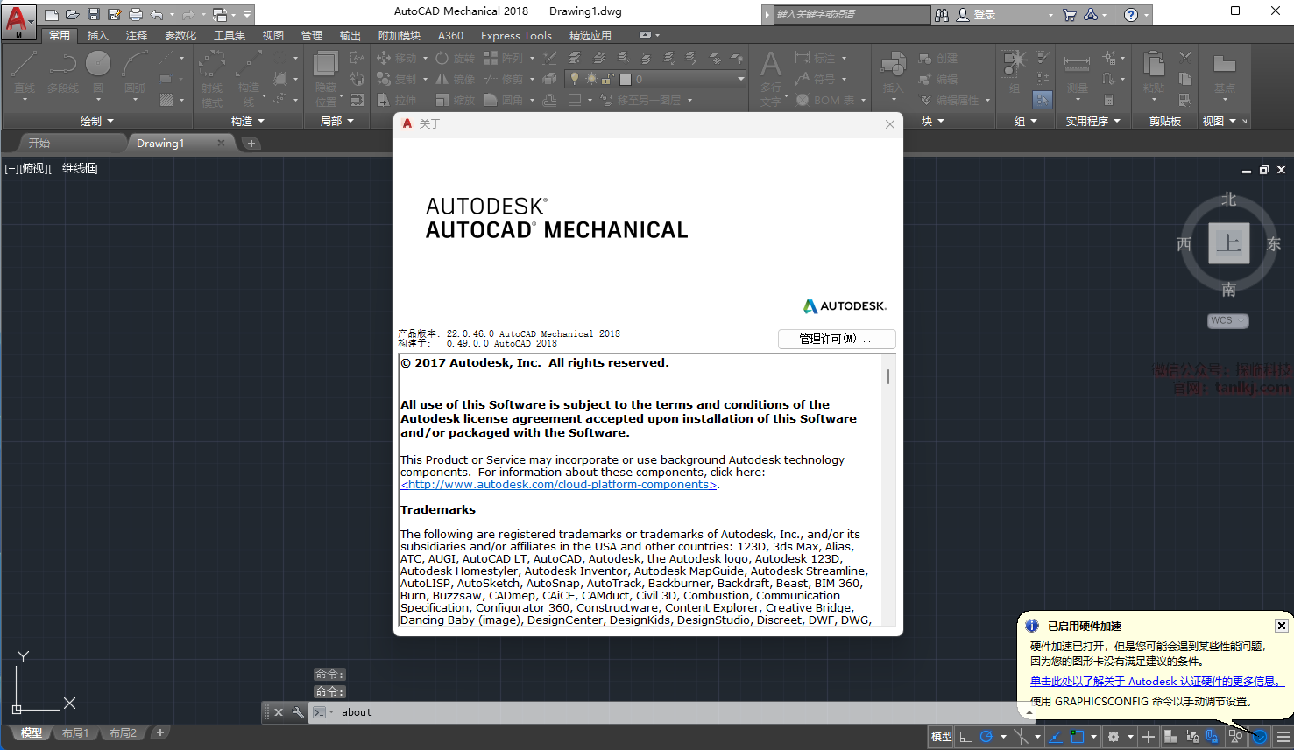The image size is (1294, 750).
Task: Click the Plot printer icon
Action: coord(136,14)
